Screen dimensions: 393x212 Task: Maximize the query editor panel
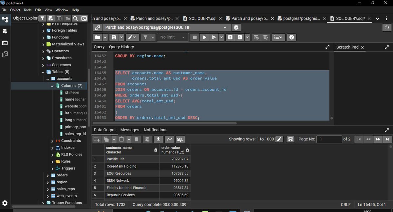pyautogui.click(x=327, y=47)
